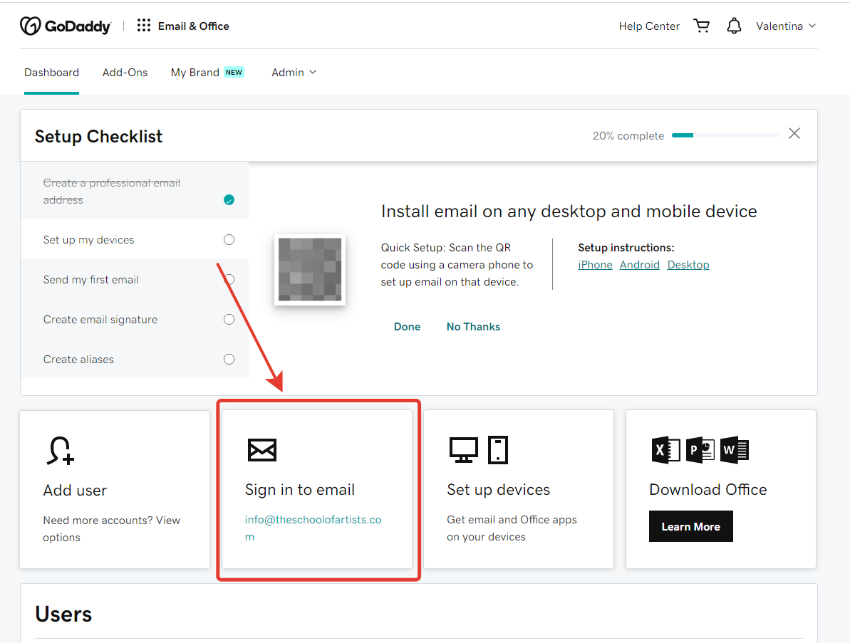The image size is (850, 643).
Task: Open the notifications bell
Action: tap(734, 26)
